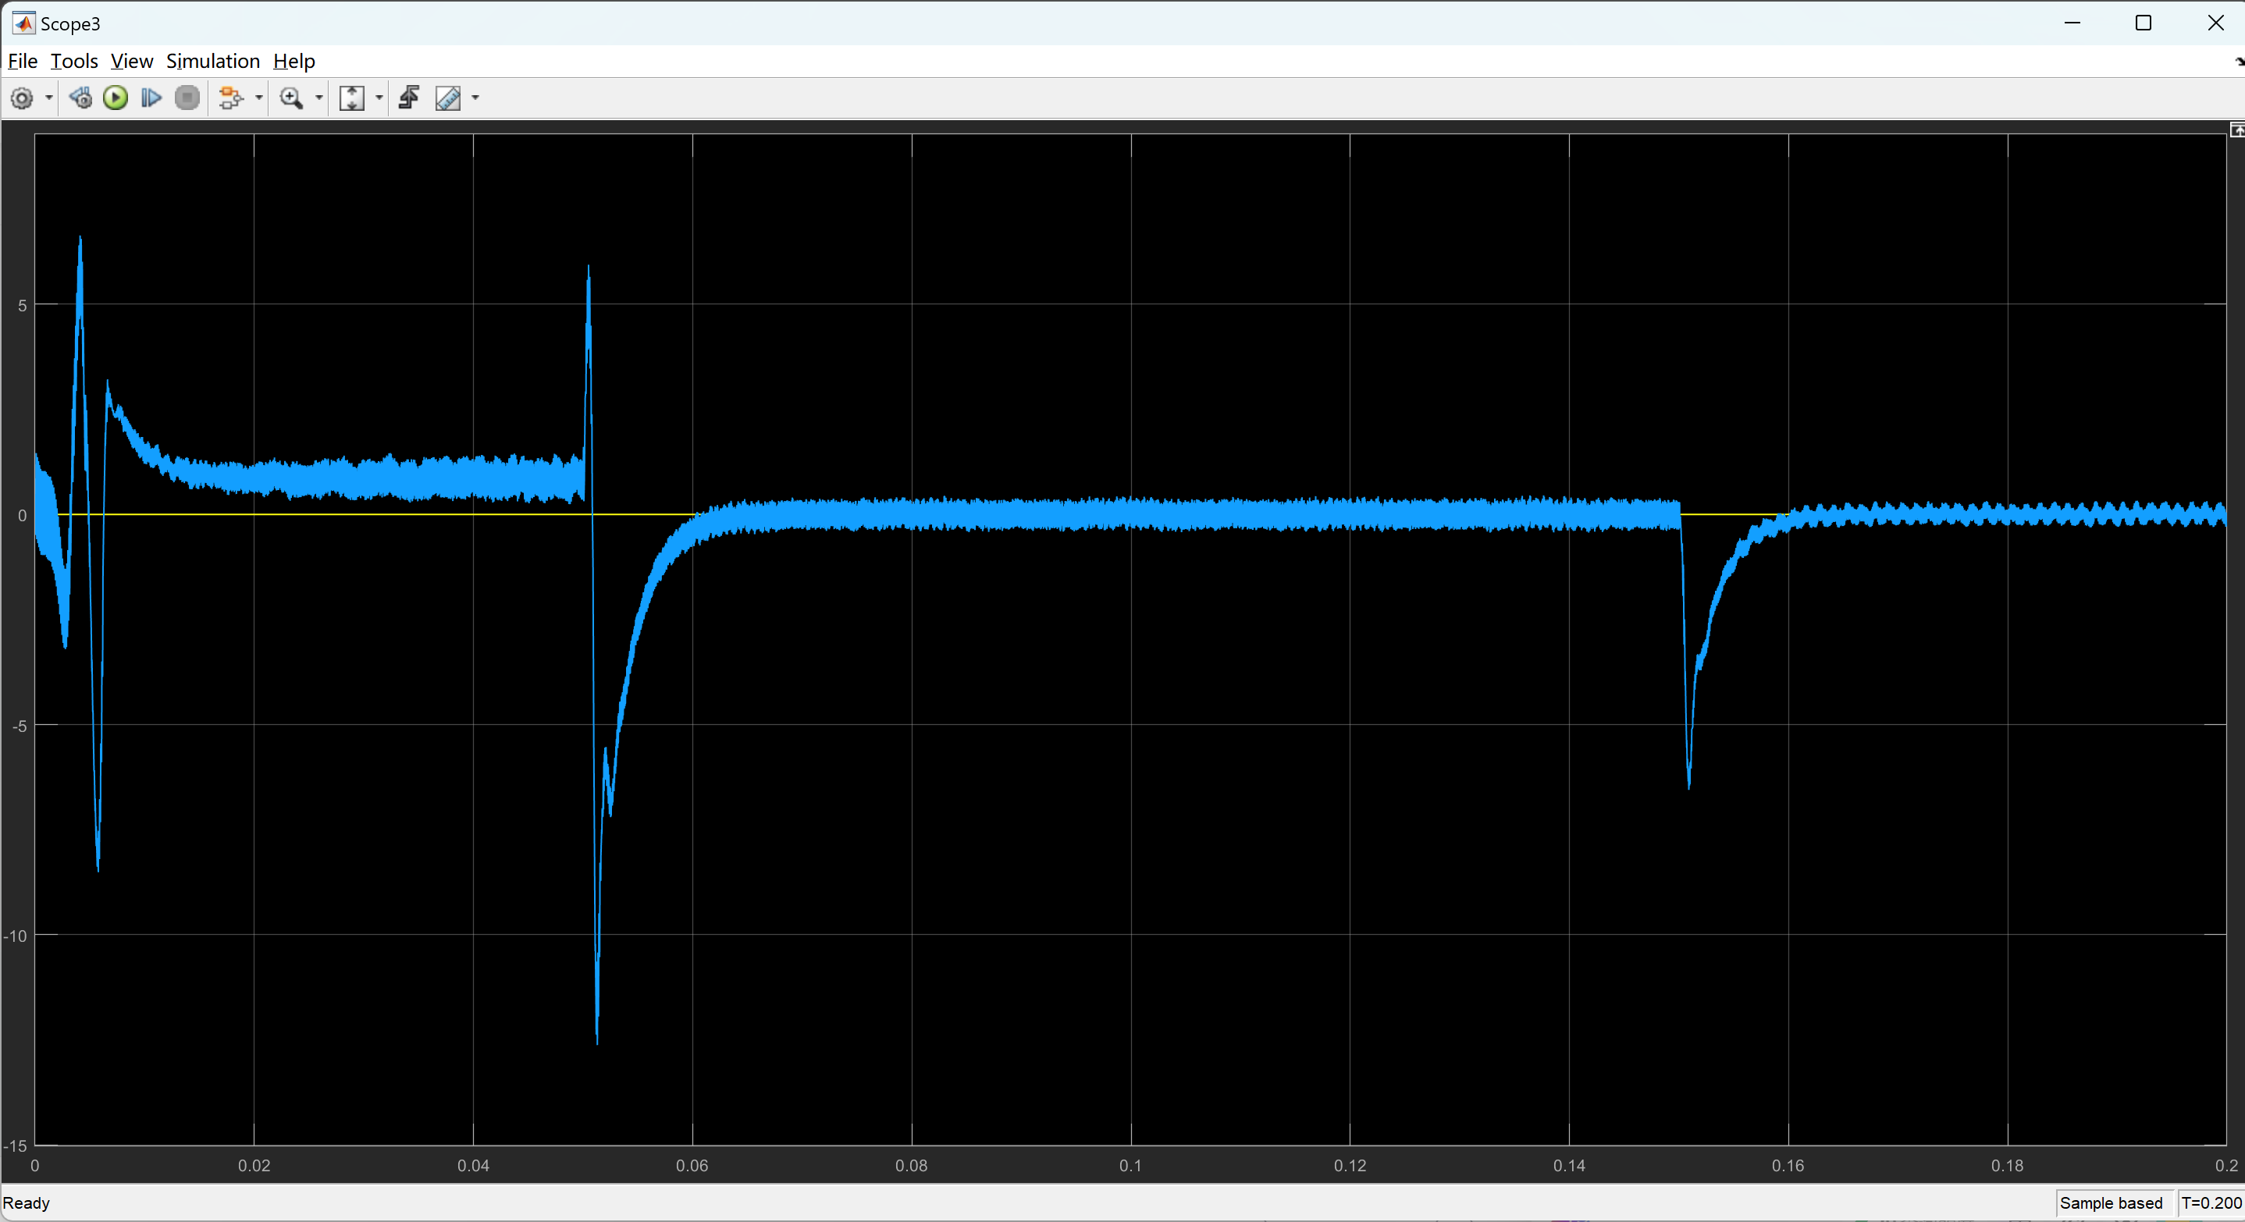Click the x-axis label 0.1

(1130, 1165)
